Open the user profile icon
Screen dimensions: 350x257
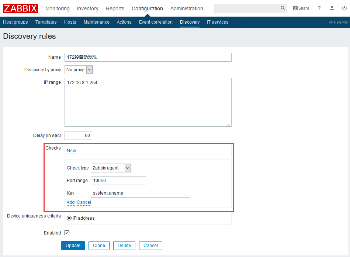click(x=332, y=8)
